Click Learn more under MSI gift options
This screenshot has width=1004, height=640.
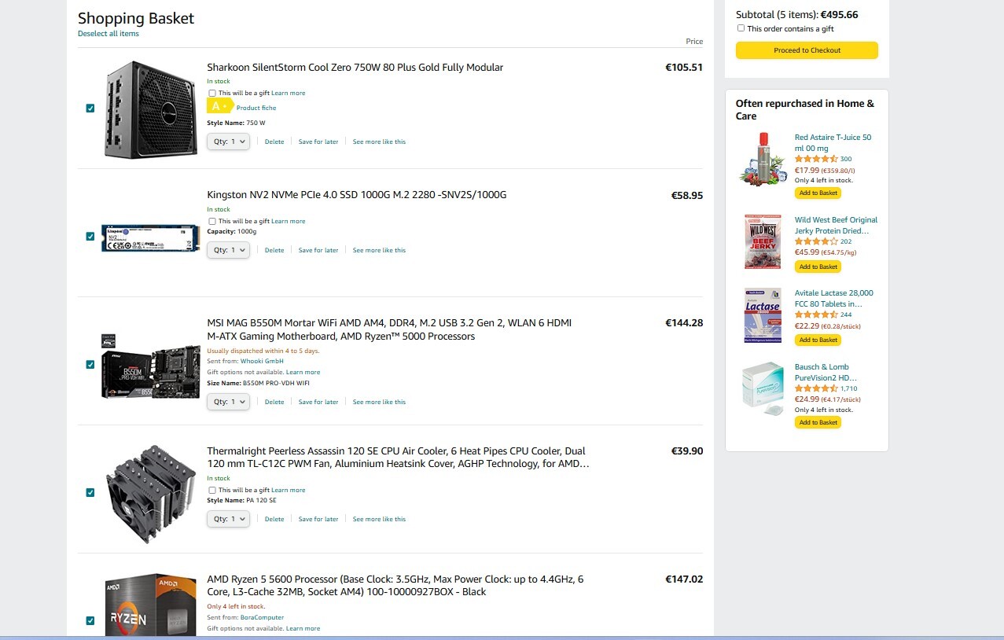(x=303, y=372)
